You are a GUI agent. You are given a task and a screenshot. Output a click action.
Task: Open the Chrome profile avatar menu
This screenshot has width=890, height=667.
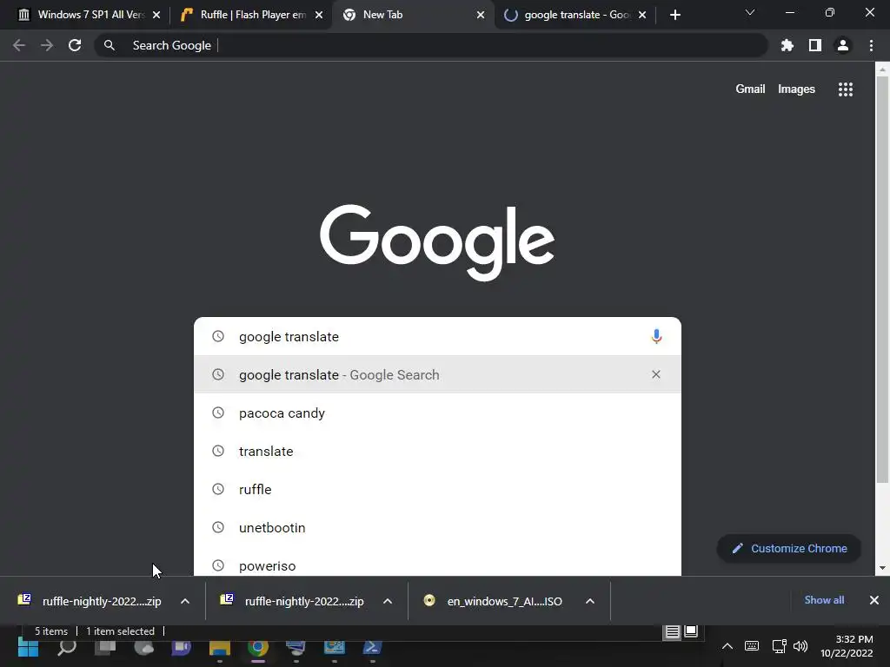(x=843, y=45)
